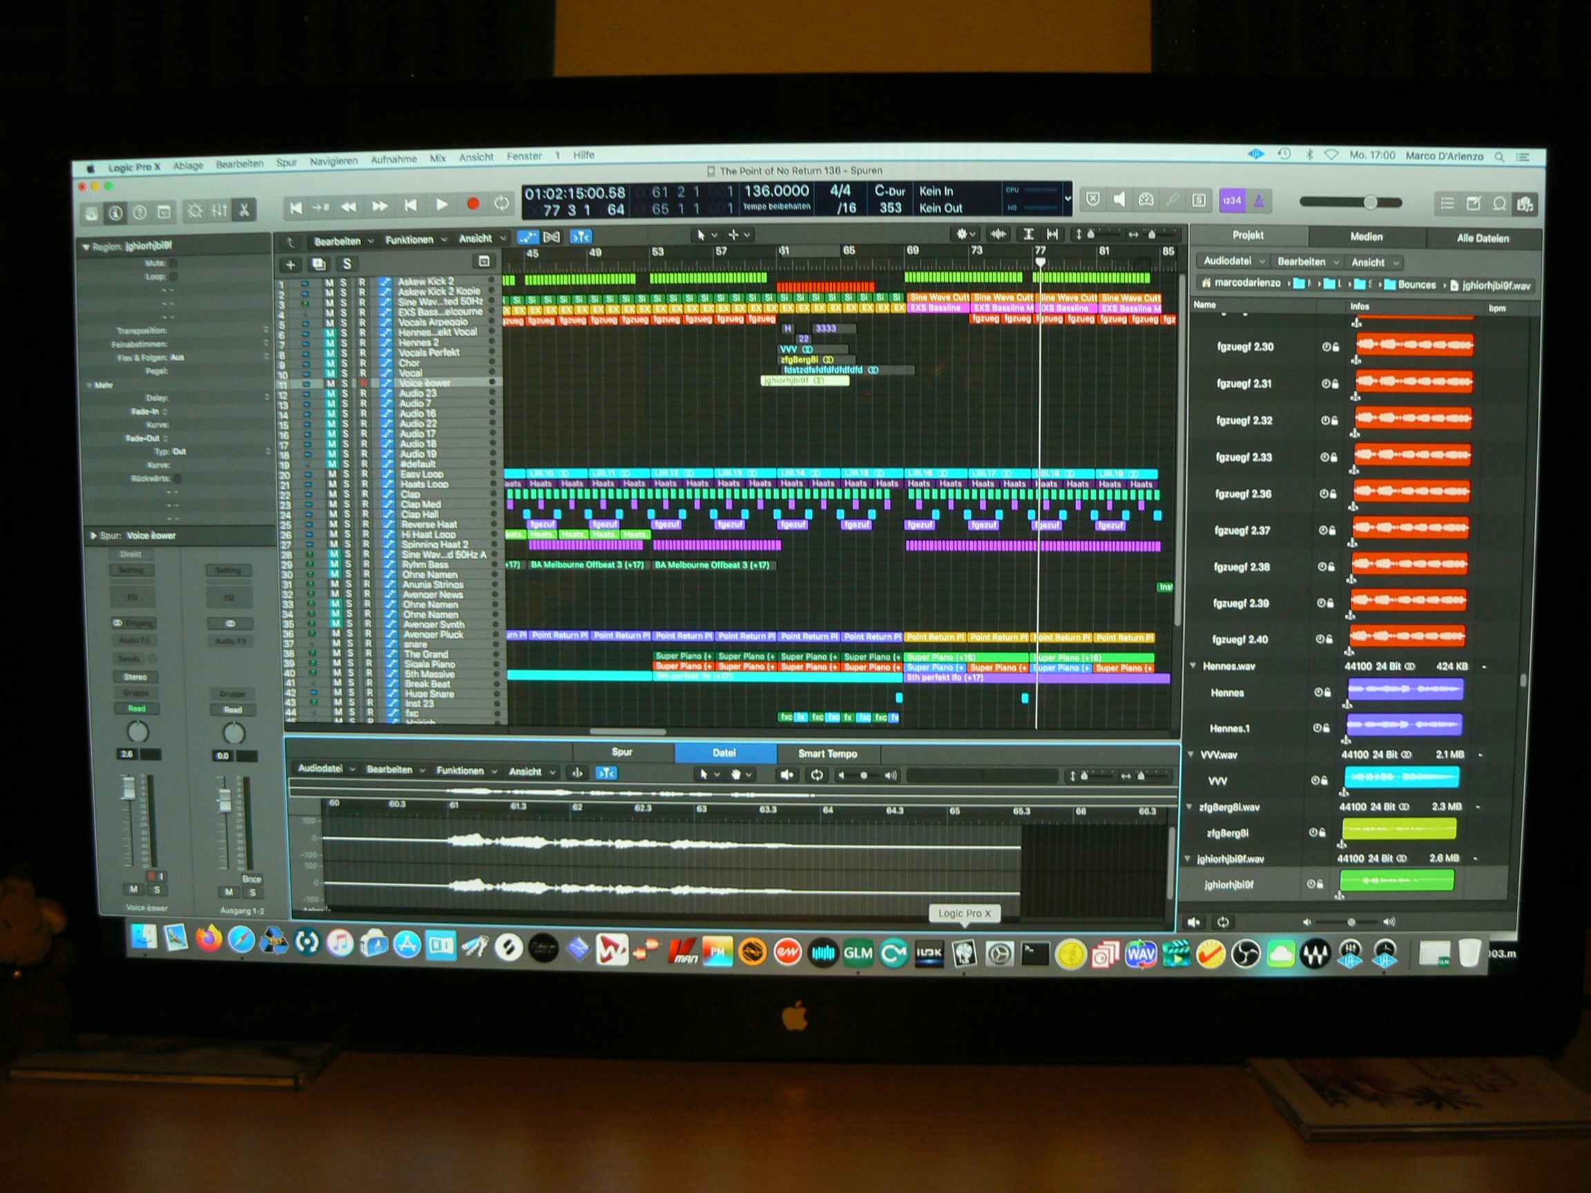Toggle the Browsers media icon
The image size is (1591, 1193).
pyautogui.click(x=1524, y=204)
